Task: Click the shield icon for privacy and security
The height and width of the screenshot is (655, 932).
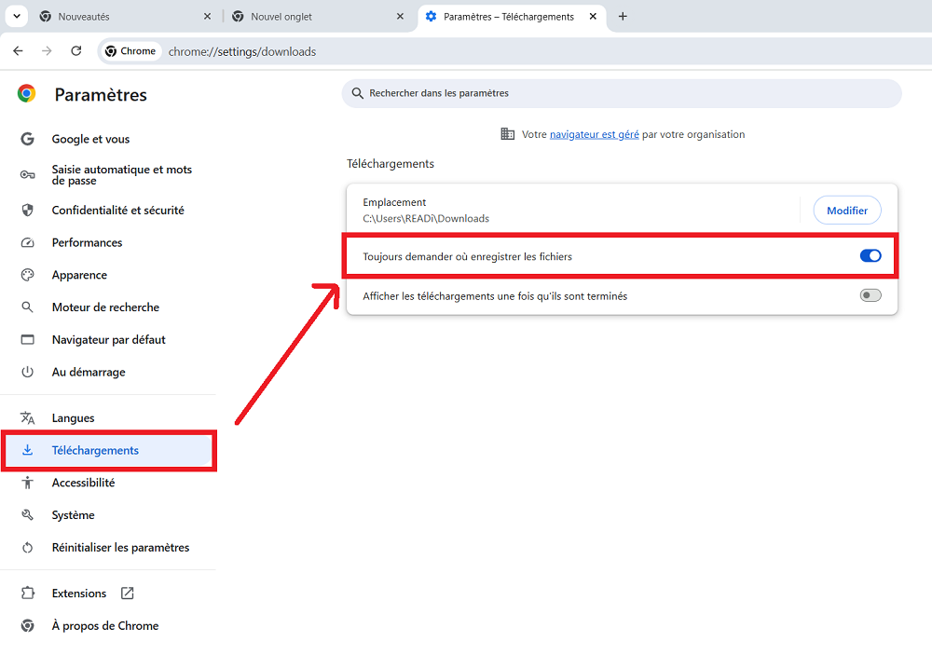Action: pyautogui.click(x=28, y=211)
